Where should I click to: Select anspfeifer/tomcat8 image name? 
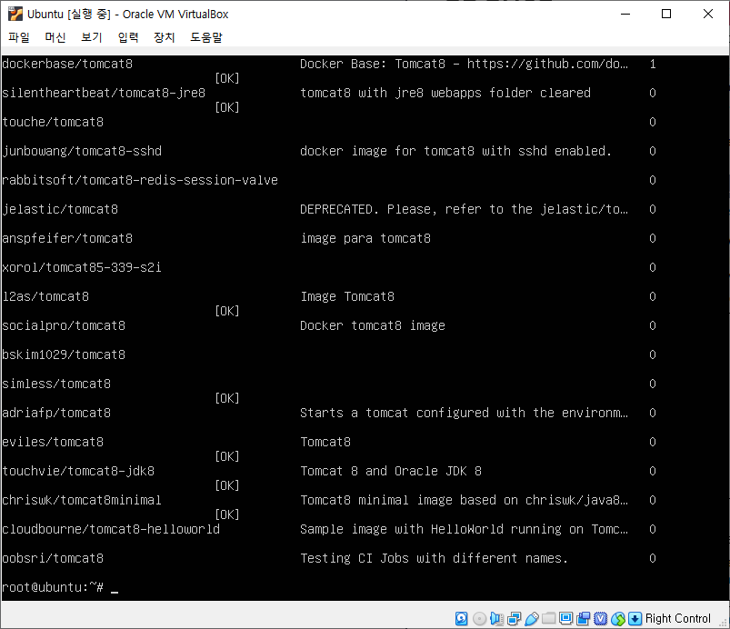tap(67, 238)
